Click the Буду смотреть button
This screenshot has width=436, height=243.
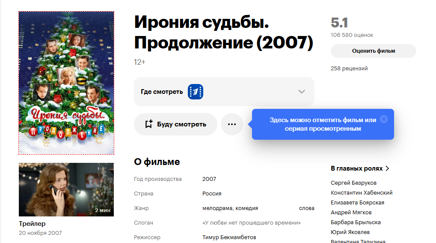[x=175, y=124]
